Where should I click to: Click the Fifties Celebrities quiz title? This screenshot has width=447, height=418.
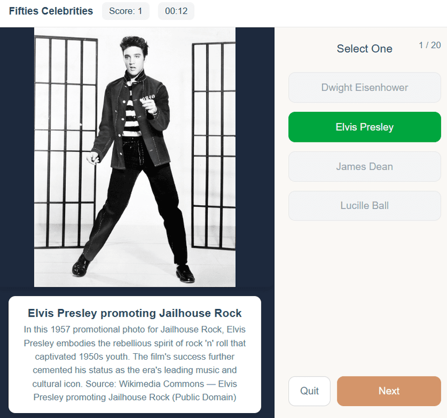tap(51, 11)
